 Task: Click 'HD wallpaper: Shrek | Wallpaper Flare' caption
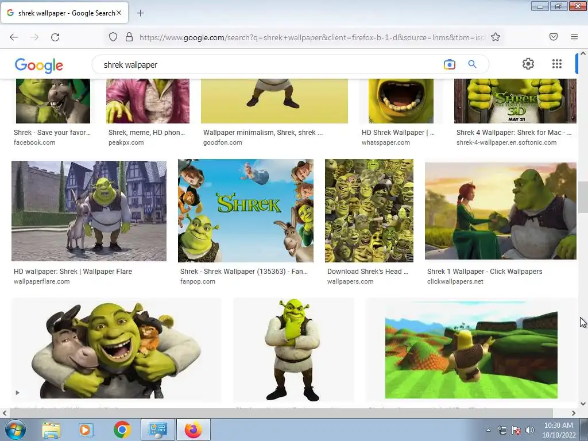[x=73, y=272]
